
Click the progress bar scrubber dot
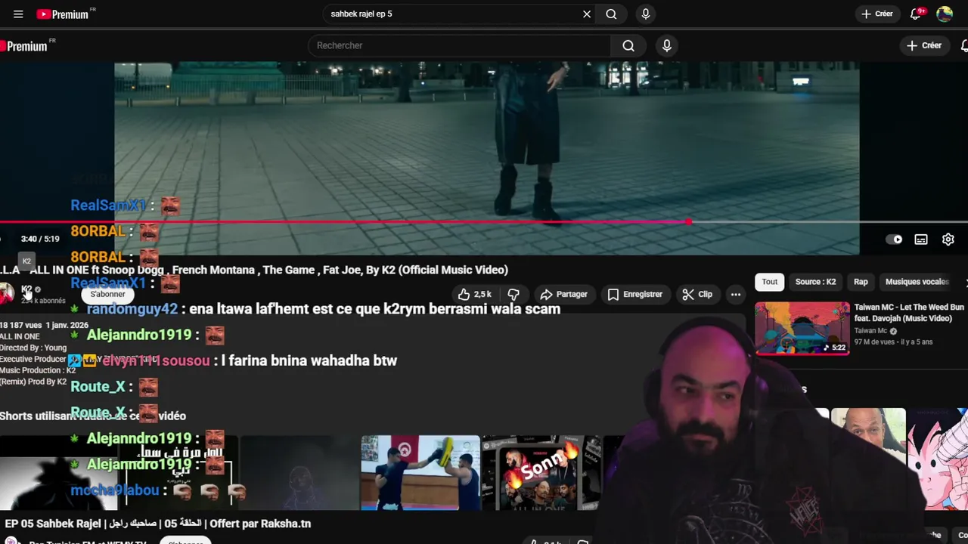click(x=688, y=222)
